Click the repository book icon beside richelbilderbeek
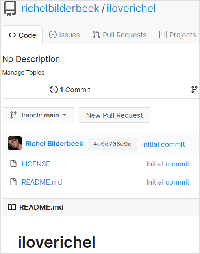This screenshot has width=200, height=254. pos(10,9)
